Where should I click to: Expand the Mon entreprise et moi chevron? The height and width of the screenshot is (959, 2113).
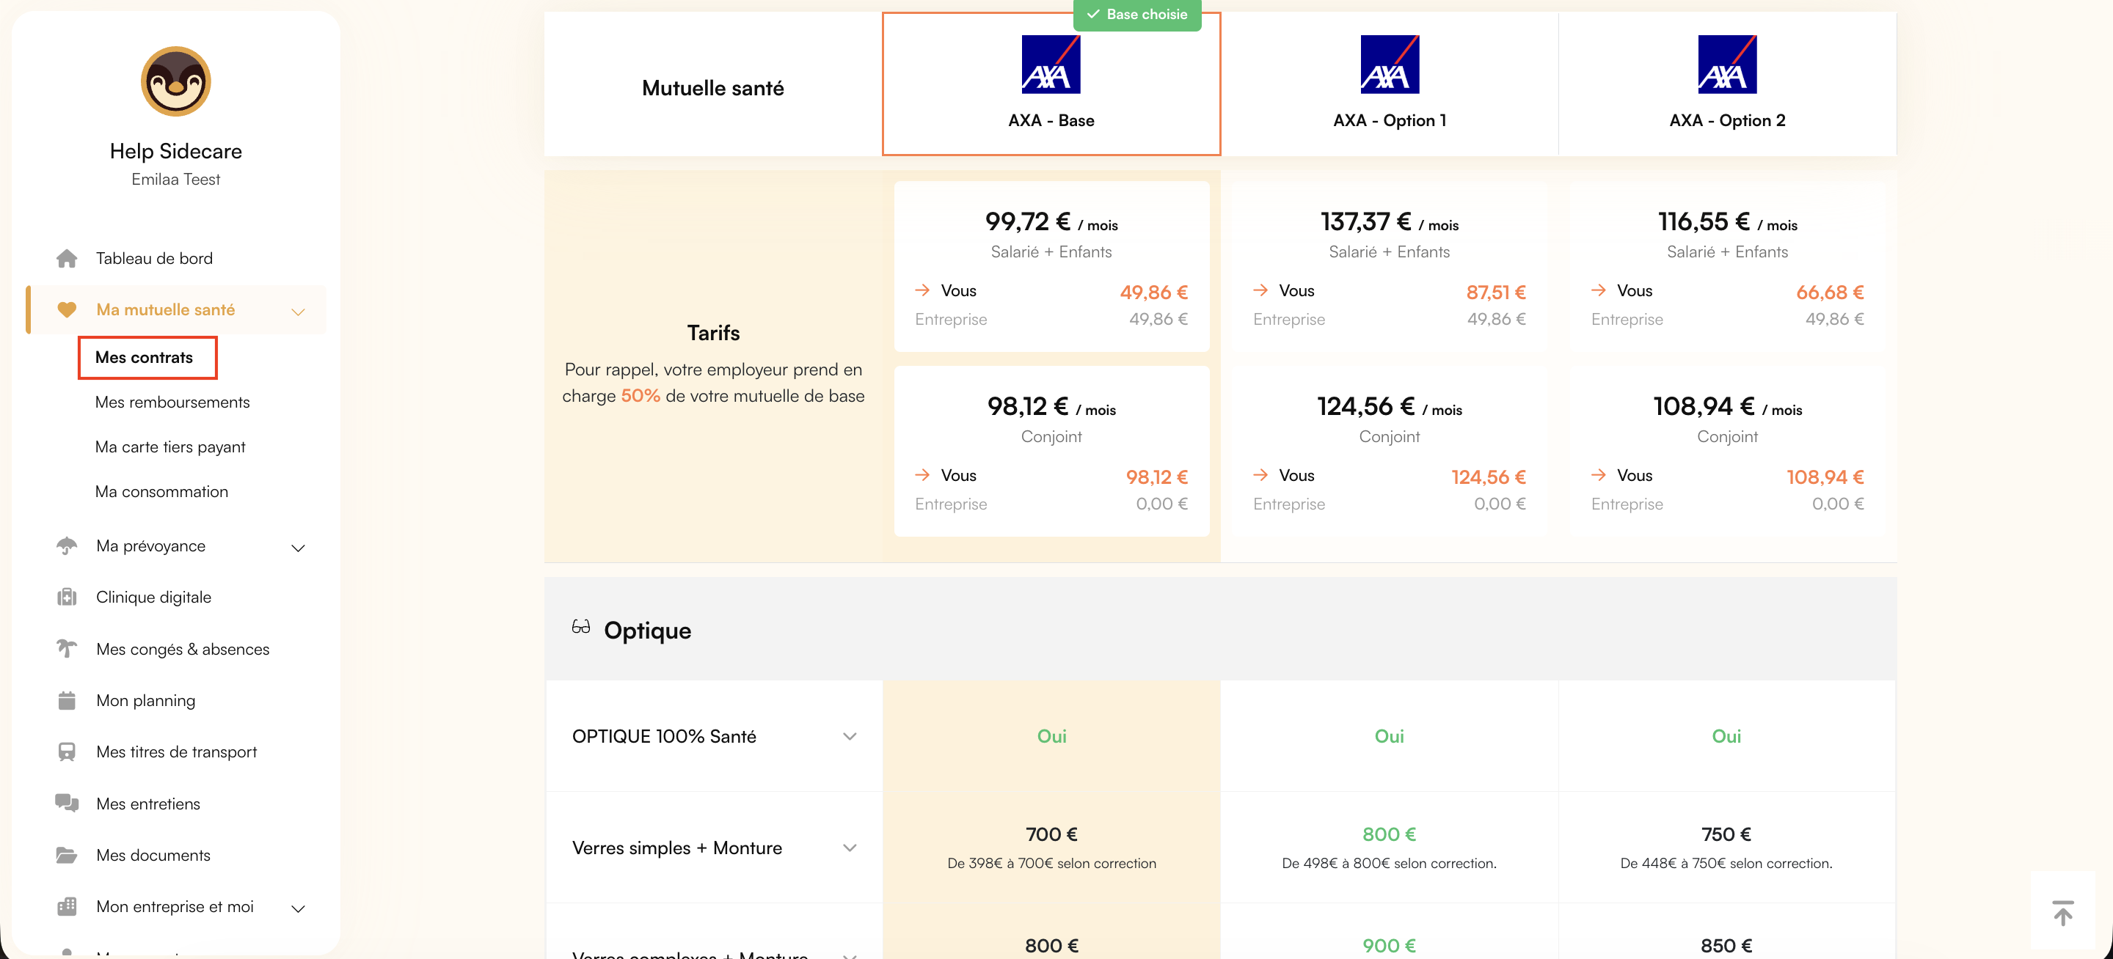299,908
